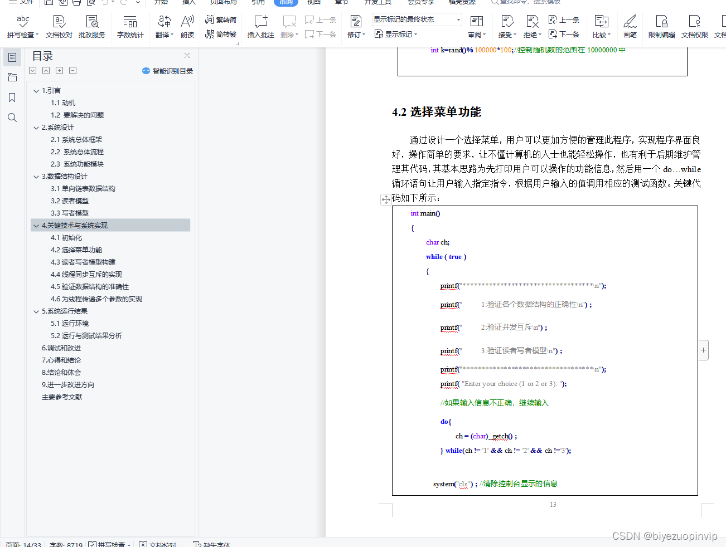Screen dimensions: 726x547
Task: Show the 字数统计 word count
Action: 130,26
